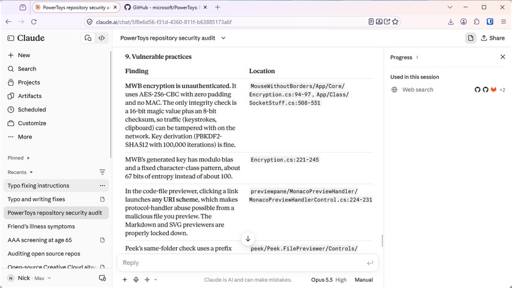Reload the current page

(34, 22)
